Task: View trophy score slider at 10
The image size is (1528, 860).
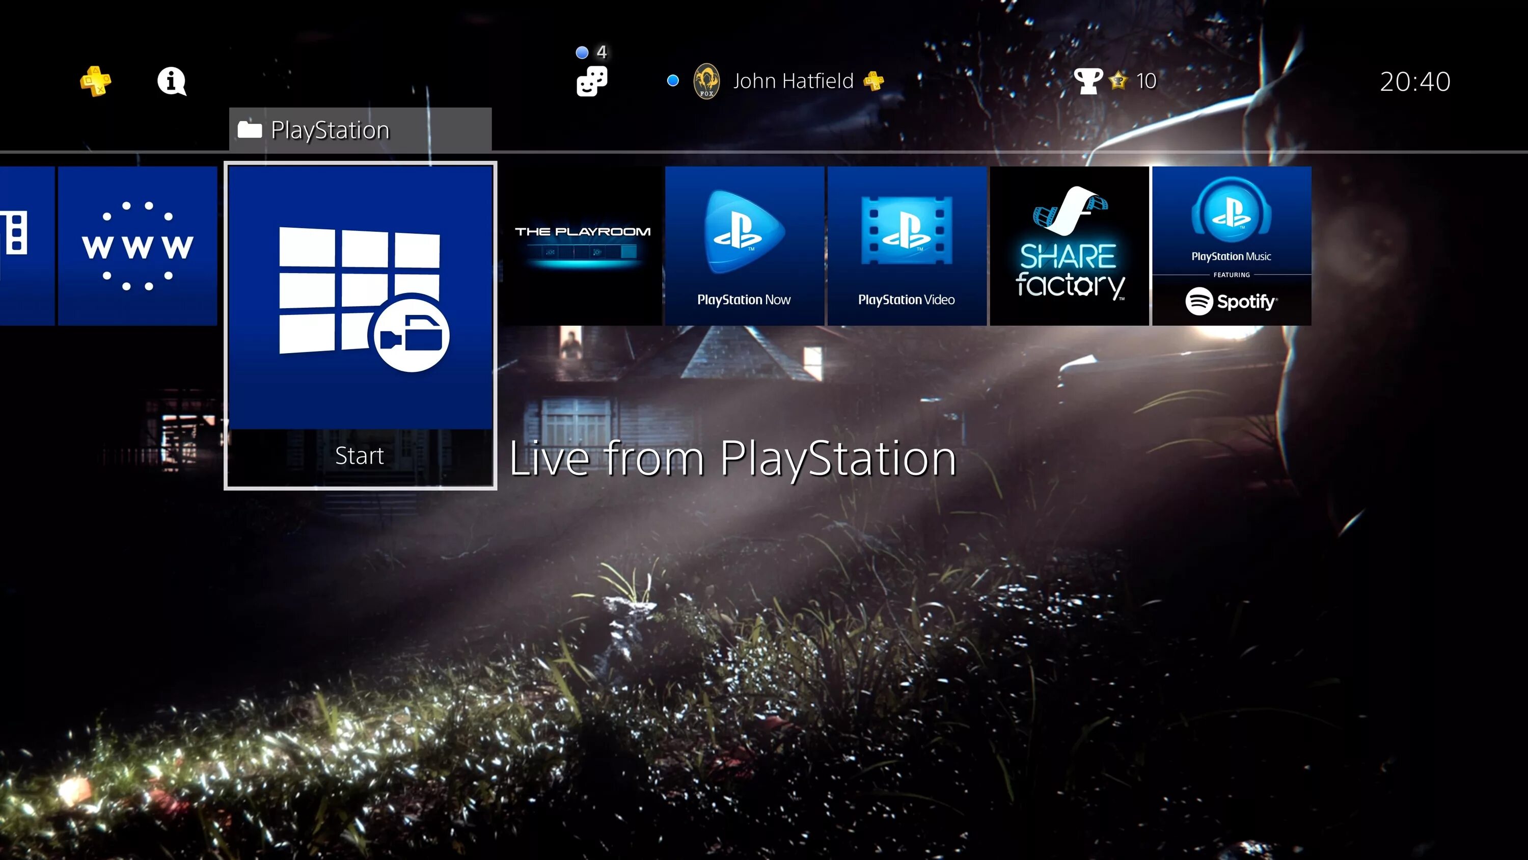Action: tap(1116, 81)
